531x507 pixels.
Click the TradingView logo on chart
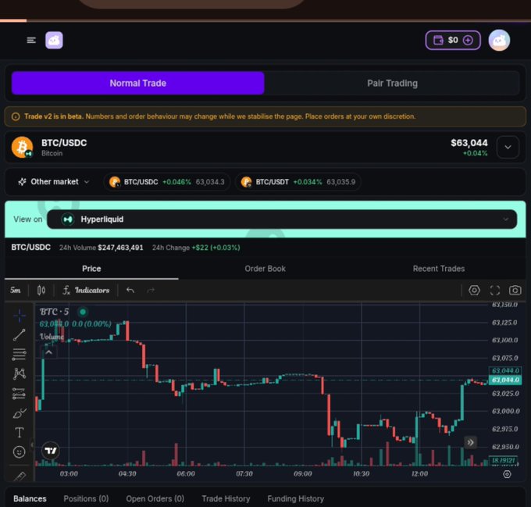(x=51, y=451)
